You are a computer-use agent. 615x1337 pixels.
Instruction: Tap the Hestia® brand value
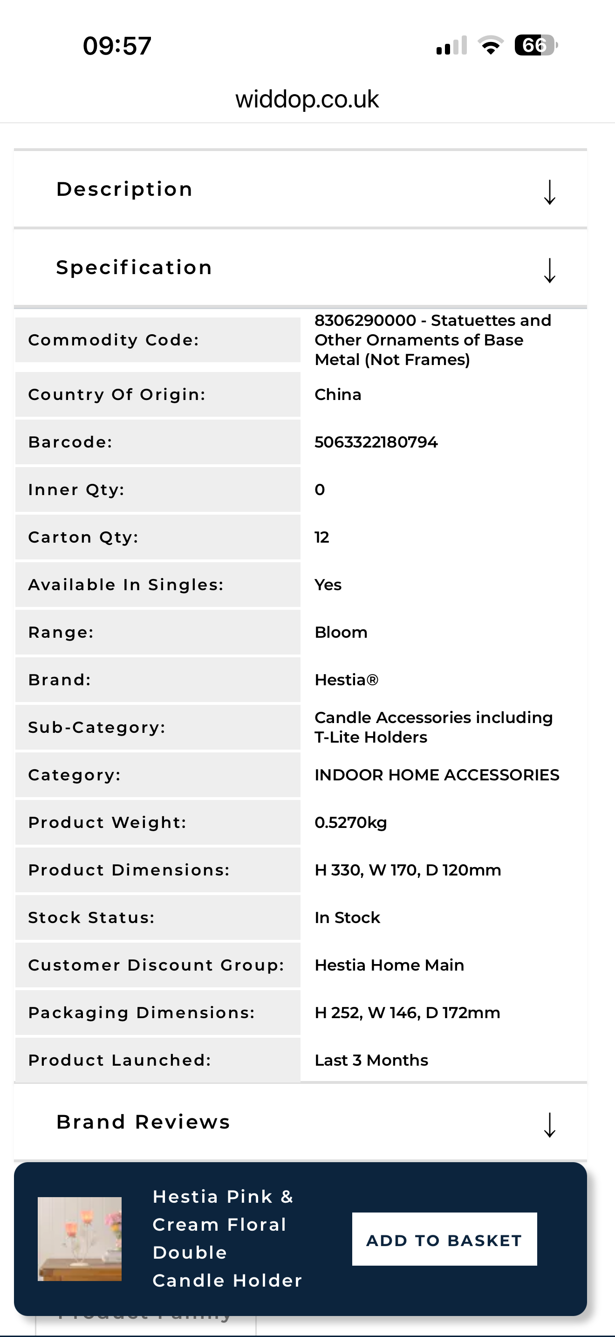pyautogui.click(x=346, y=680)
